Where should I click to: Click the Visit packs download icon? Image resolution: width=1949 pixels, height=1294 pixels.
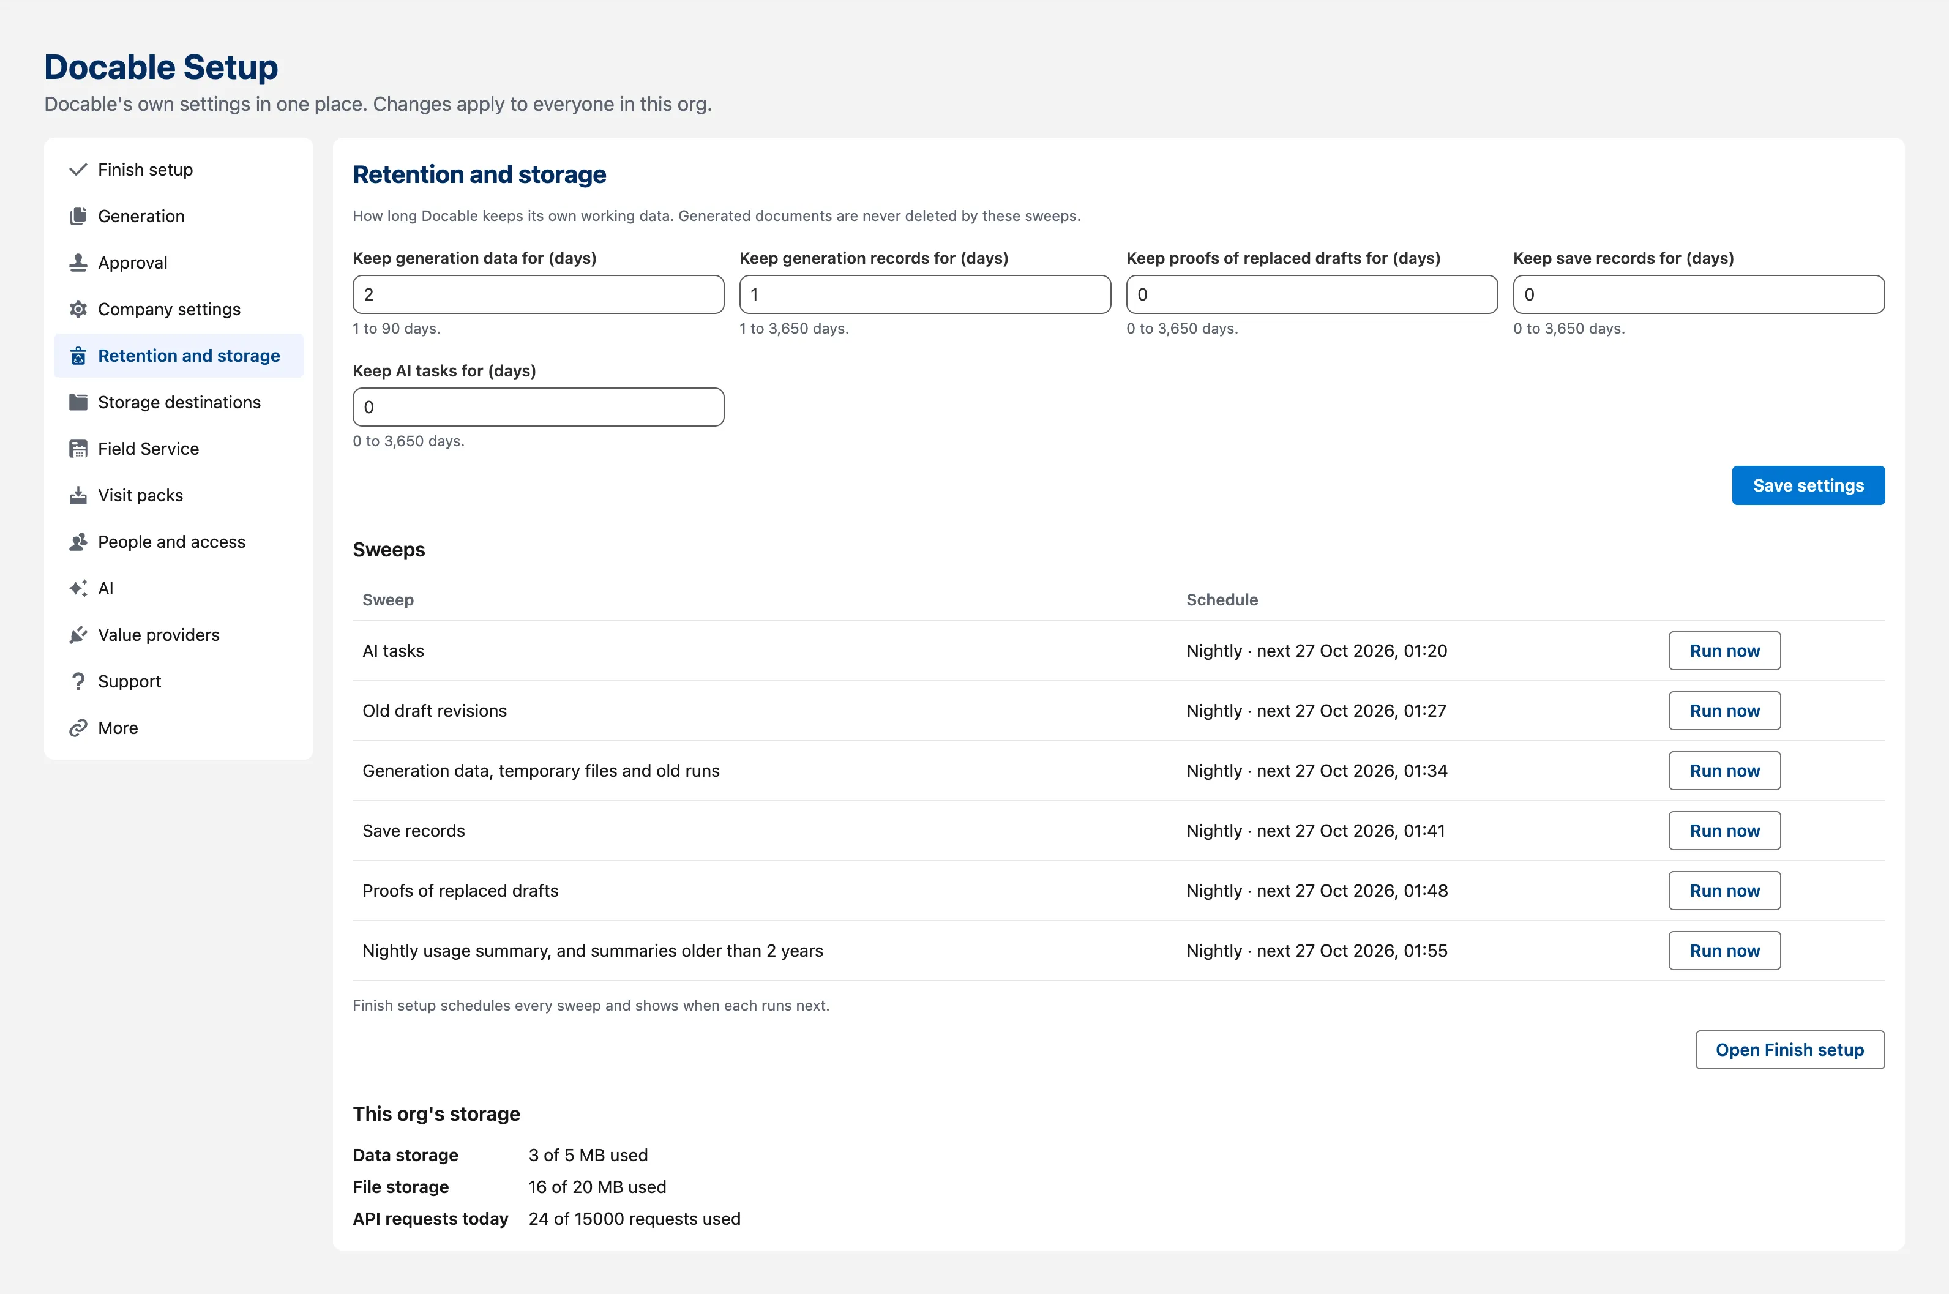click(78, 495)
